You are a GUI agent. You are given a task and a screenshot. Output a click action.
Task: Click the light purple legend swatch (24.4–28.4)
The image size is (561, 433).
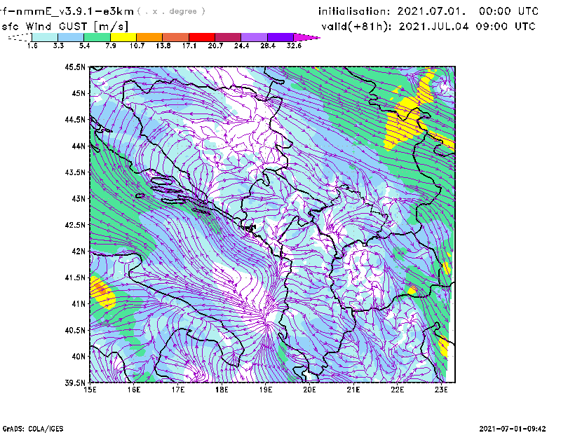coord(254,37)
